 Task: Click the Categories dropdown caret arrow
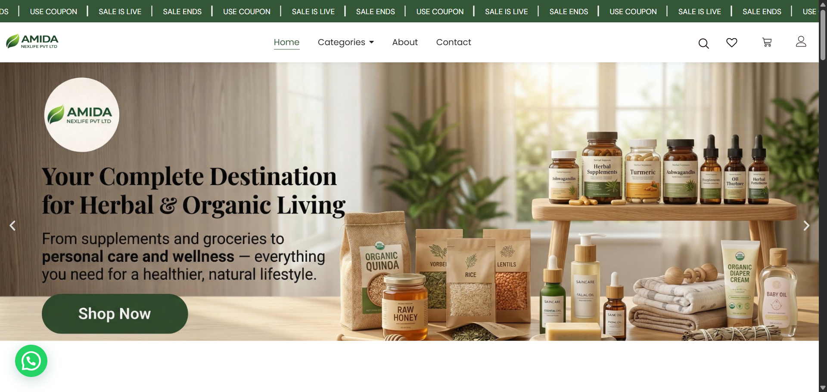coord(371,42)
